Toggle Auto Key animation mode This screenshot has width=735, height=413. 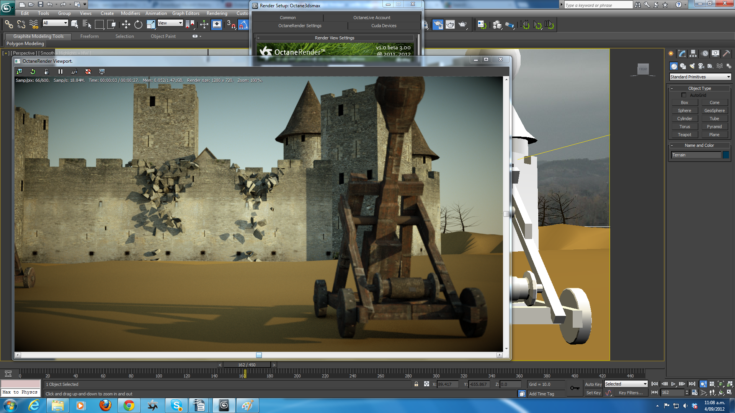pos(593,384)
